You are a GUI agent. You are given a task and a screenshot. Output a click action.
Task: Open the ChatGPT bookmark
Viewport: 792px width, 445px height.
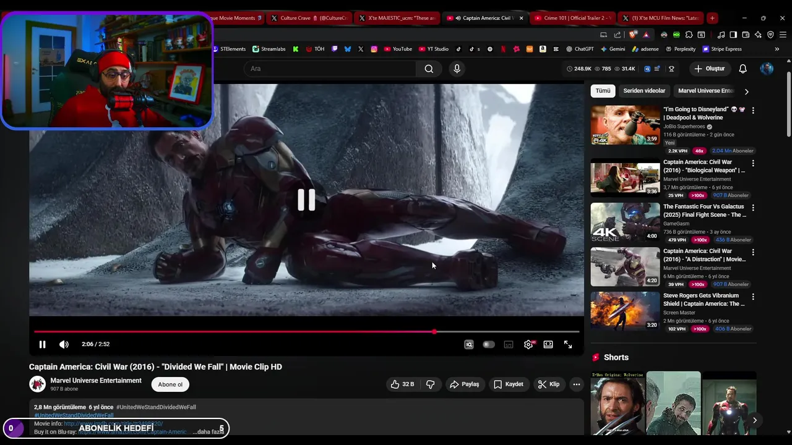pos(580,49)
